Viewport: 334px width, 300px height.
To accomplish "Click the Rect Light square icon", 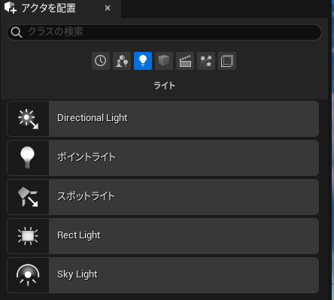I will (x=28, y=236).
